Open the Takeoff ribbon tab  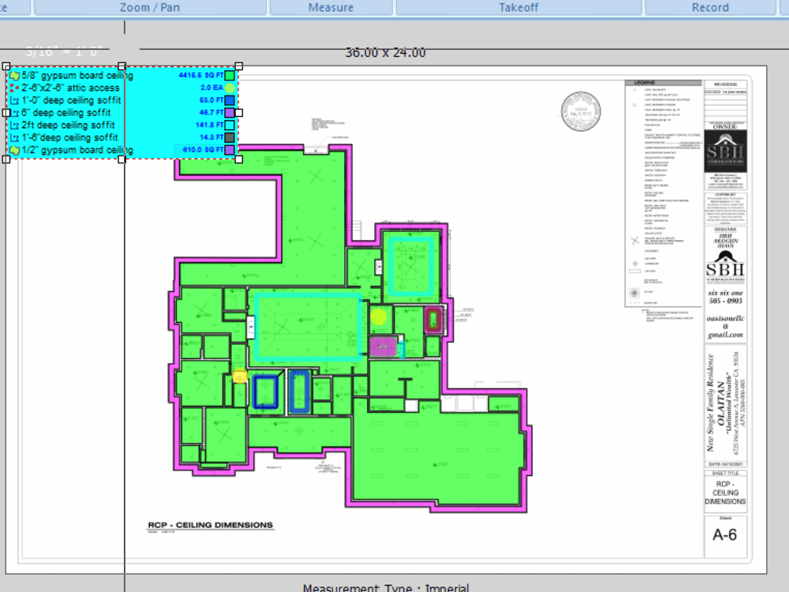coord(518,8)
